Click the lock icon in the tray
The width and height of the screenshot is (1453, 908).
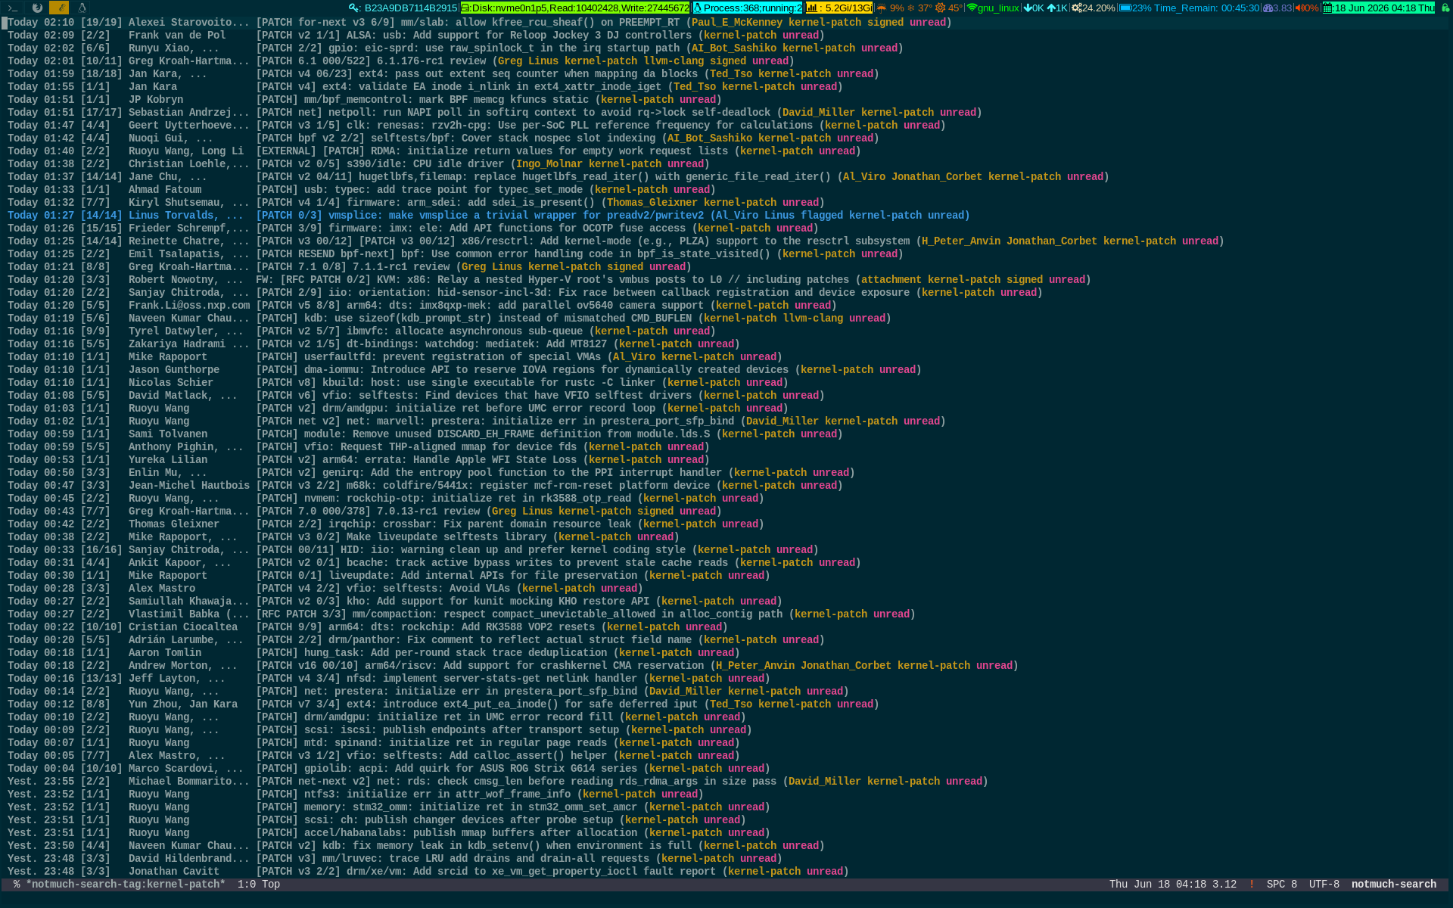(x=1444, y=8)
